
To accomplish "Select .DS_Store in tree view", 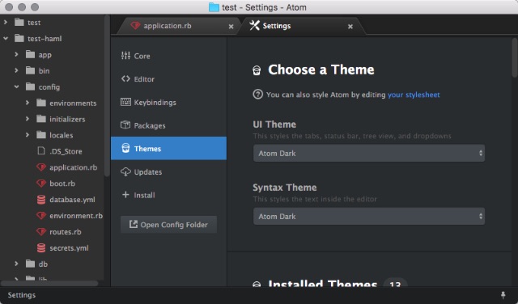I will point(66,151).
